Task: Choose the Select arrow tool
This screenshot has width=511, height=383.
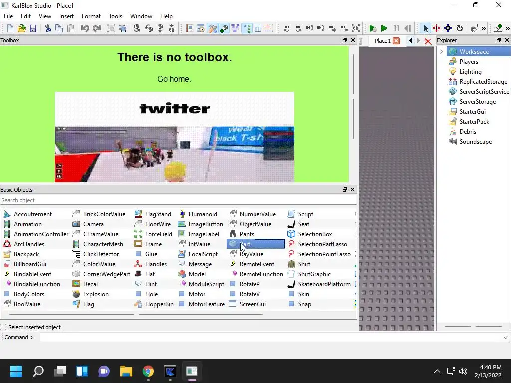Action: [425, 28]
